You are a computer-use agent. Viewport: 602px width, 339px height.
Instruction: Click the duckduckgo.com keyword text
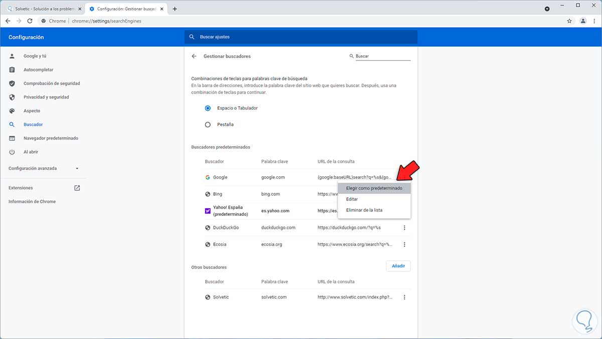[x=278, y=227]
